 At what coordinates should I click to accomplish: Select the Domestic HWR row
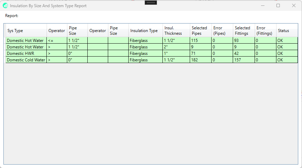(x=26, y=54)
